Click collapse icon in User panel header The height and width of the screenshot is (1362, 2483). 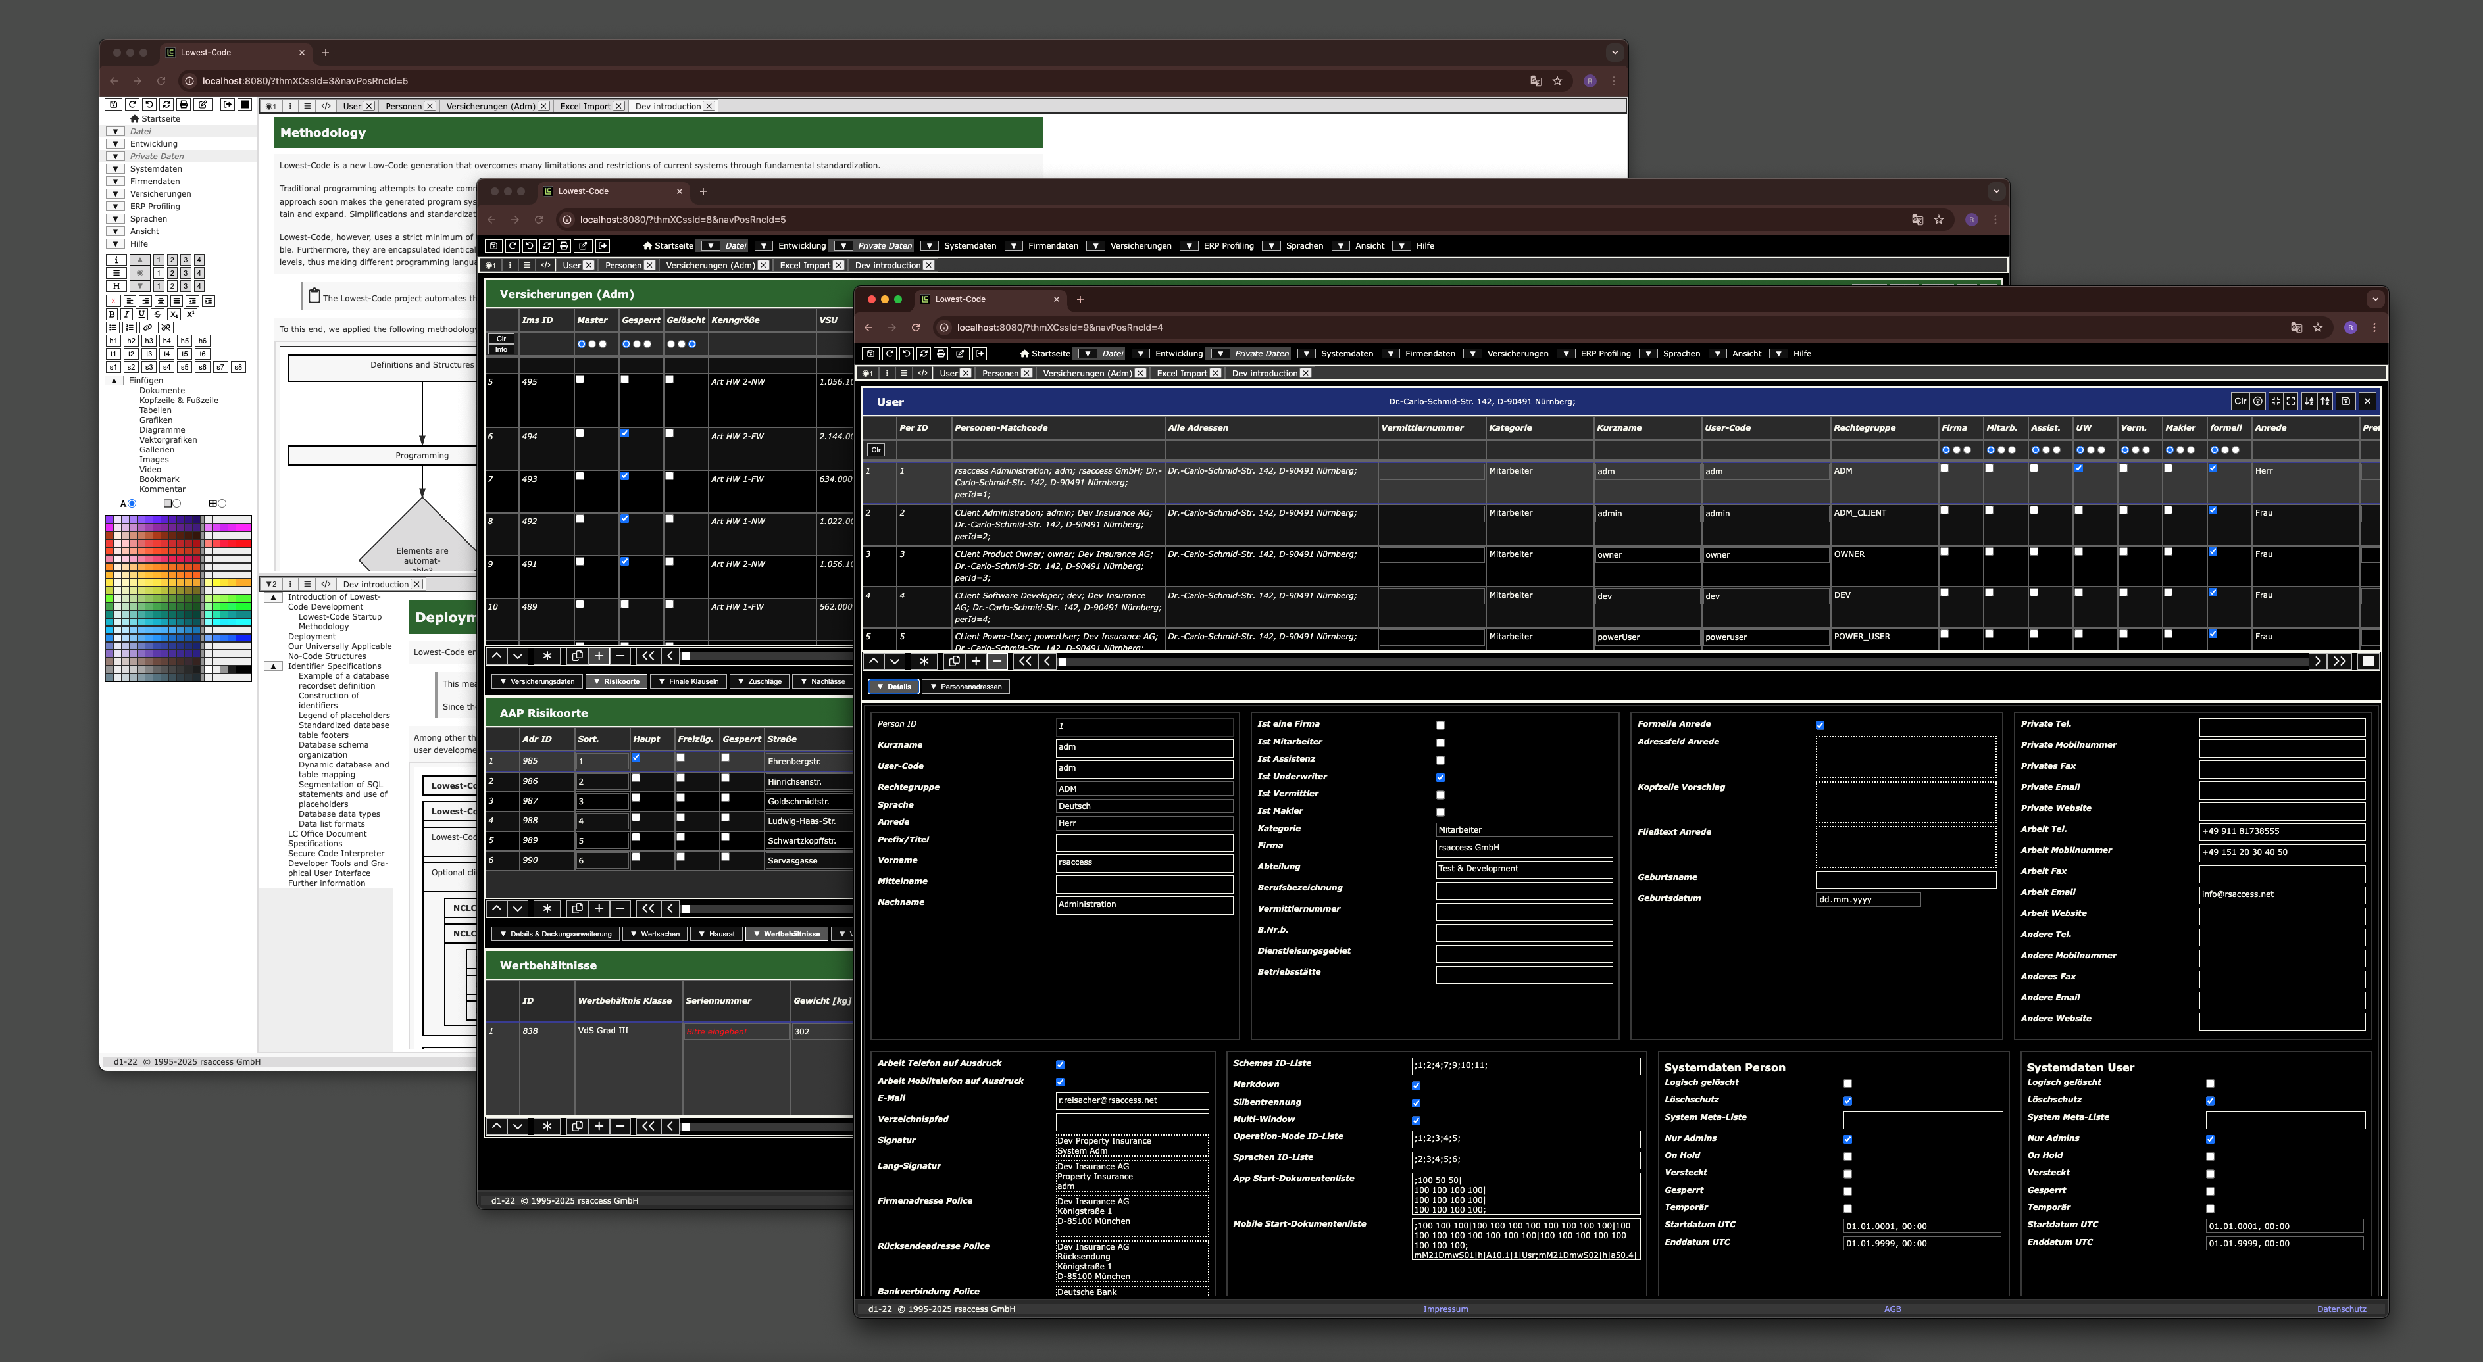[2276, 402]
